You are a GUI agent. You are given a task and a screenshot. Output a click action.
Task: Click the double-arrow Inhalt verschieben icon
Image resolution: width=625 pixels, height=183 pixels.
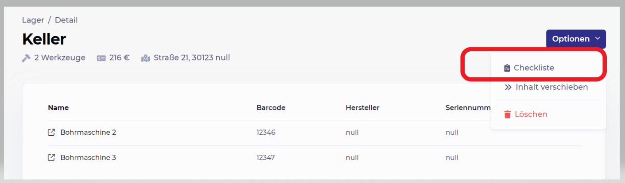(x=508, y=87)
